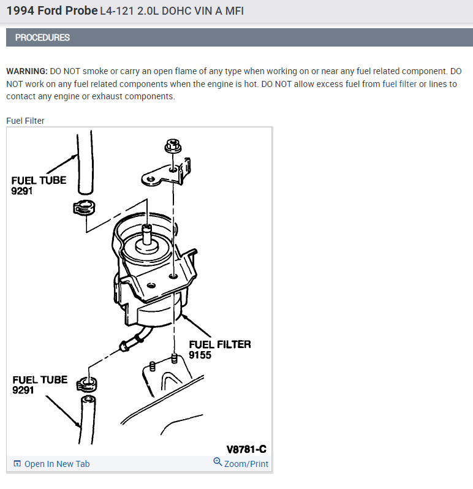
Task: Click the mounting bracket drawing below the bolt
Action: 166,173
